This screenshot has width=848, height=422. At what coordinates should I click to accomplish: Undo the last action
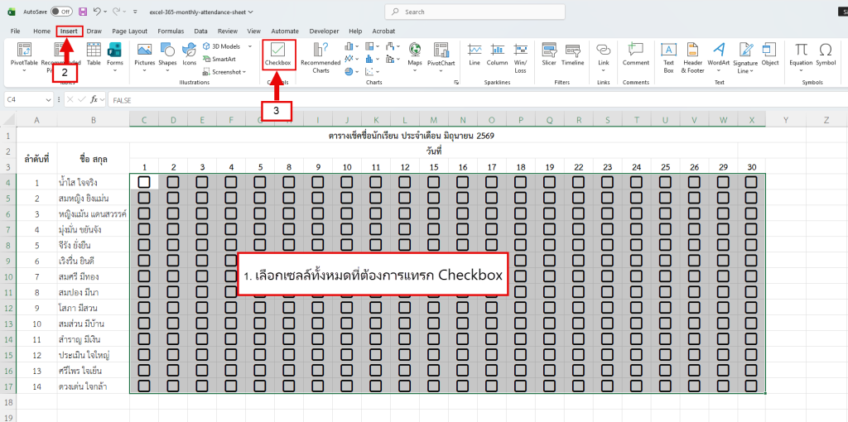pyautogui.click(x=97, y=12)
